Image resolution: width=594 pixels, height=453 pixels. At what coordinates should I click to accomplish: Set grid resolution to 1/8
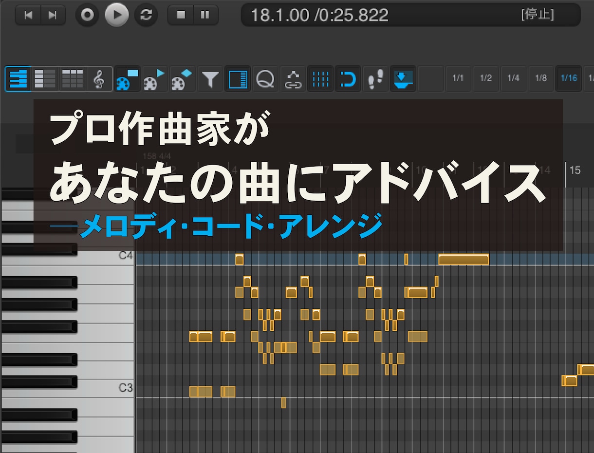click(x=541, y=79)
